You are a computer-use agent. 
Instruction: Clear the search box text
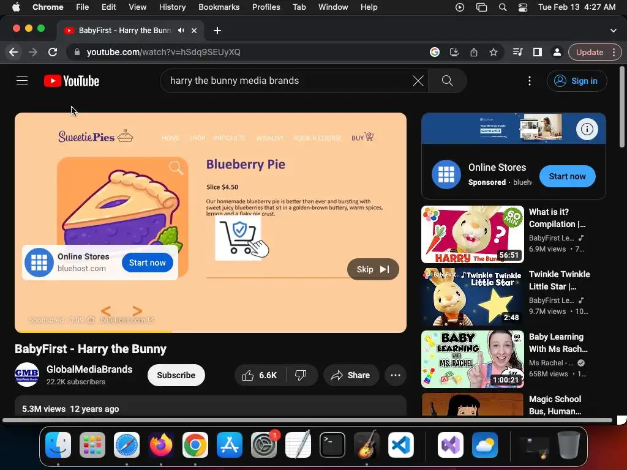[418, 81]
